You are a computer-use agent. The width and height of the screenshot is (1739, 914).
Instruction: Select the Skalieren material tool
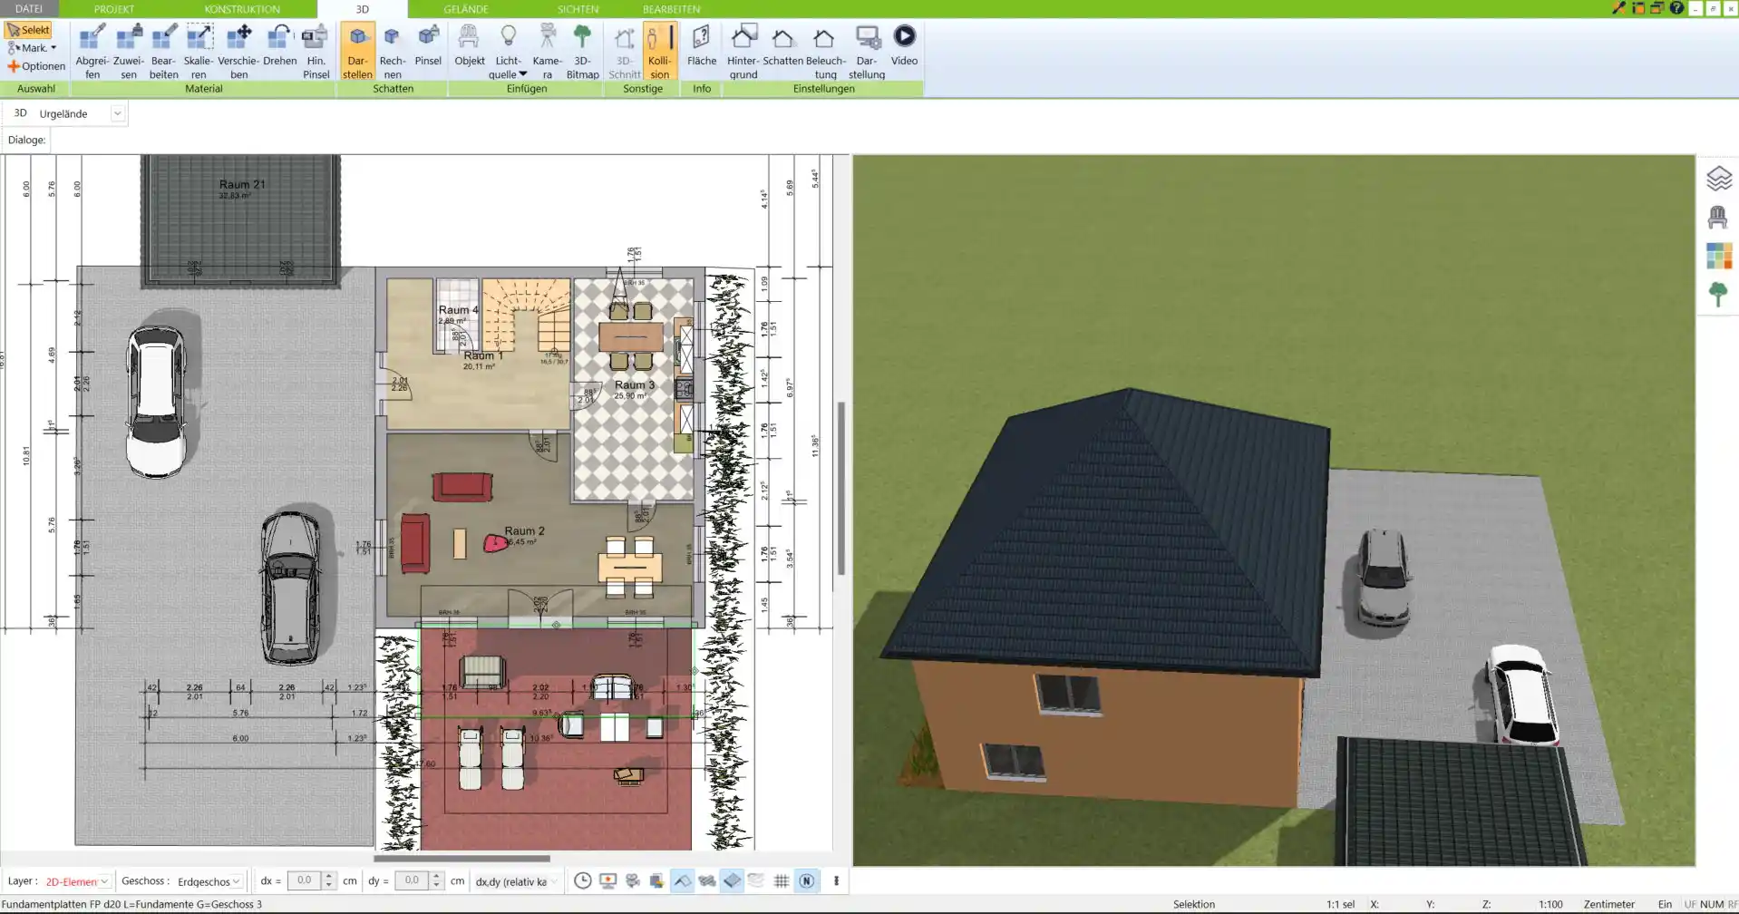199,52
